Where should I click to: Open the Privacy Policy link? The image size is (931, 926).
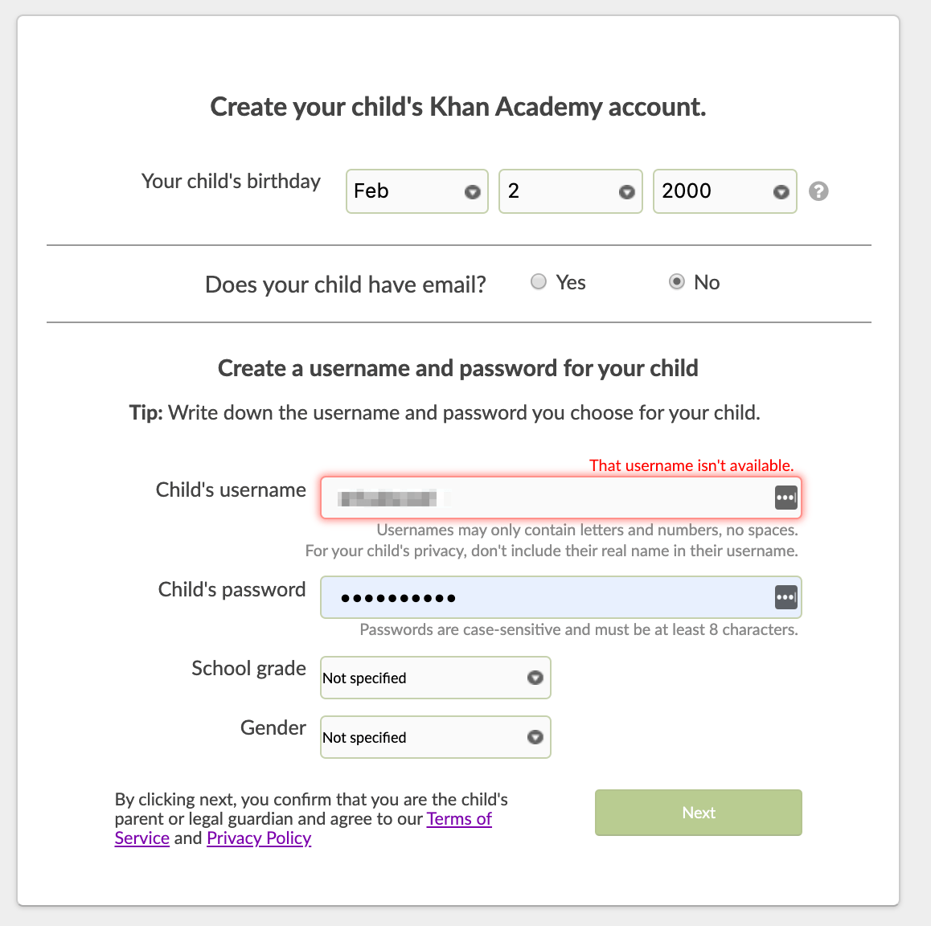[259, 838]
